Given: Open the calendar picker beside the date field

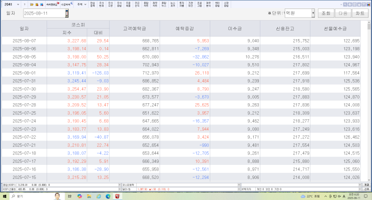Looking at the screenshot, I should click(x=67, y=14).
